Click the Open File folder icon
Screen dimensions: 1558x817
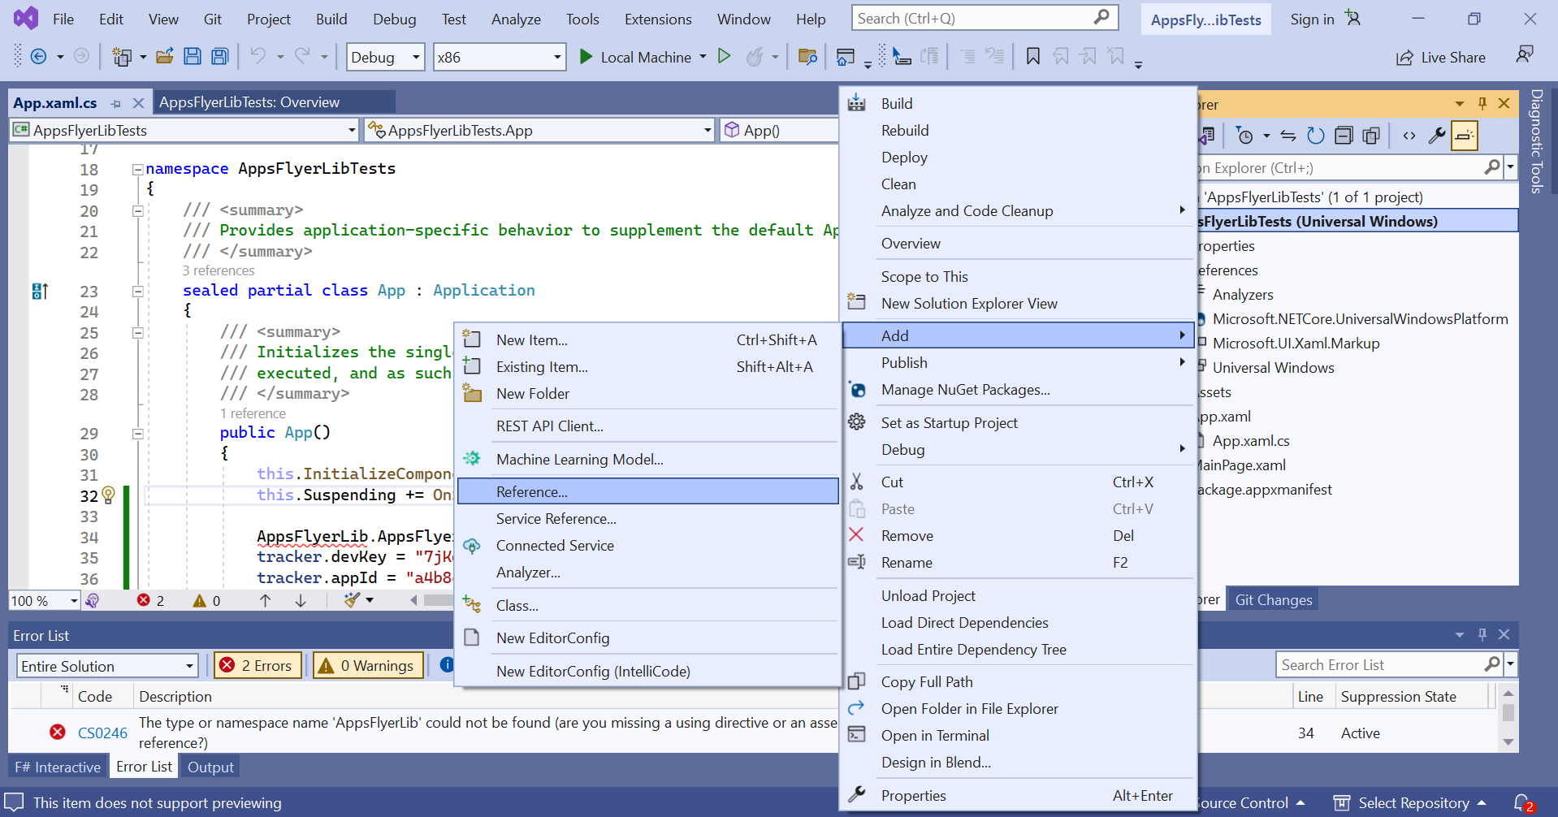click(165, 57)
